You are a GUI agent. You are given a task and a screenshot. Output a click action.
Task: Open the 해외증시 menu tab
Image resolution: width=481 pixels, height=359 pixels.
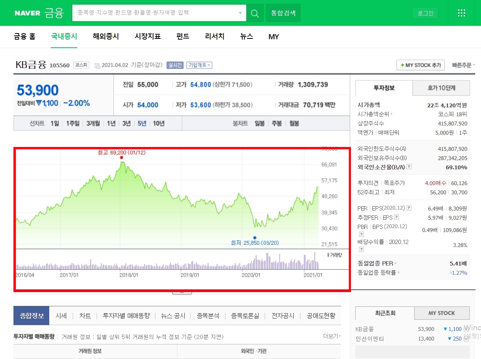pyautogui.click(x=106, y=37)
